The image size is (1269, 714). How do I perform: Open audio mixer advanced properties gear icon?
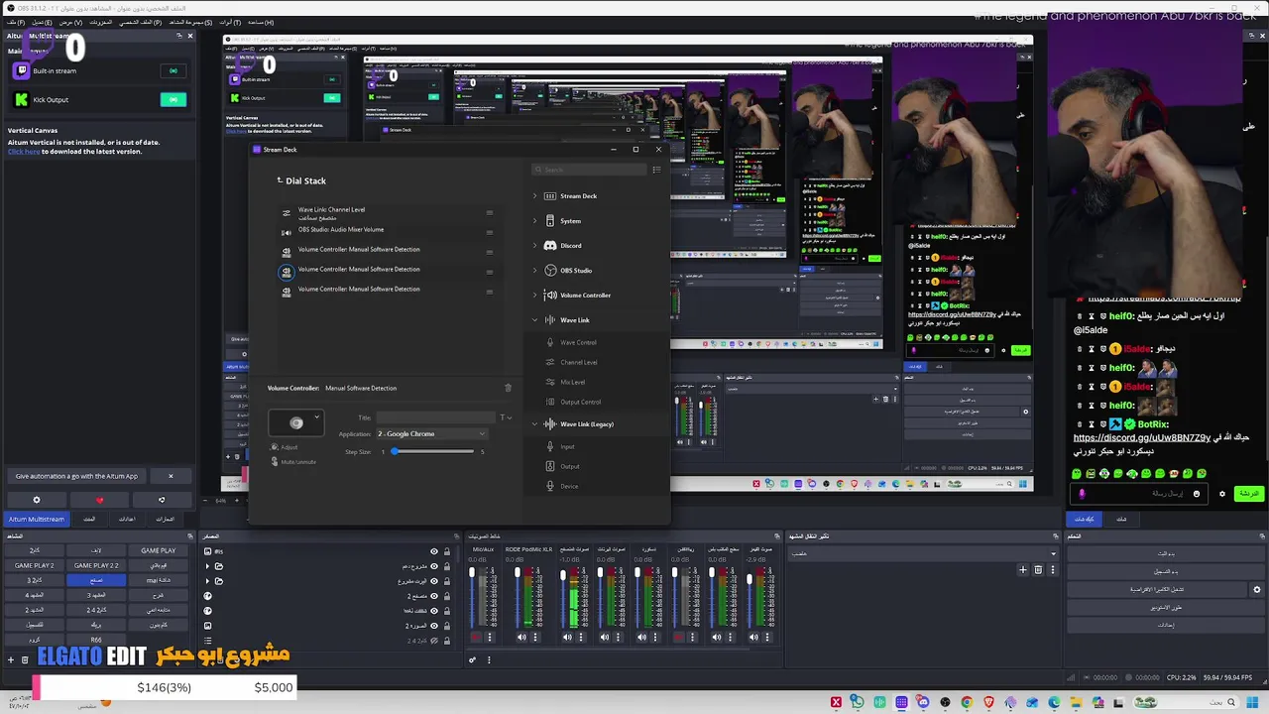[x=472, y=659]
